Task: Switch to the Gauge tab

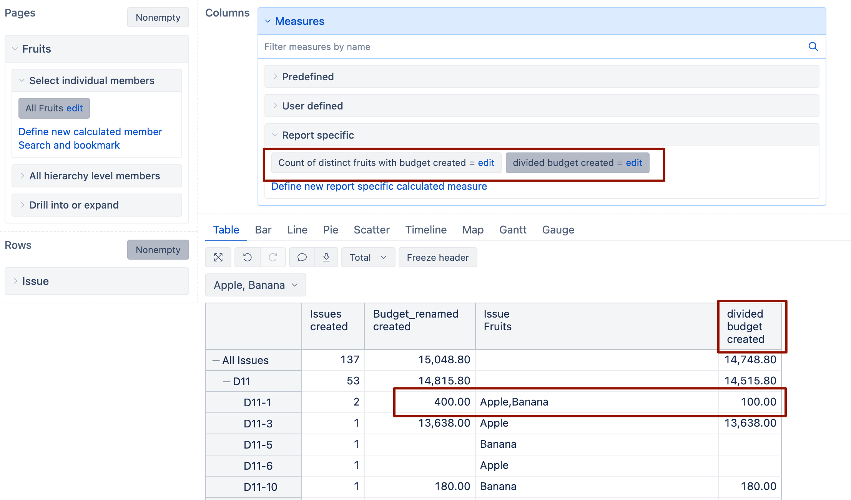Action: point(558,230)
